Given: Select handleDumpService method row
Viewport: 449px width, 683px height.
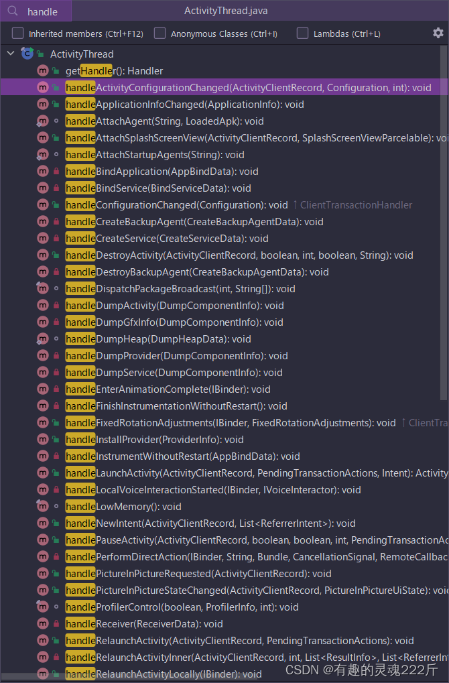Looking at the screenshot, I should click(x=224, y=373).
